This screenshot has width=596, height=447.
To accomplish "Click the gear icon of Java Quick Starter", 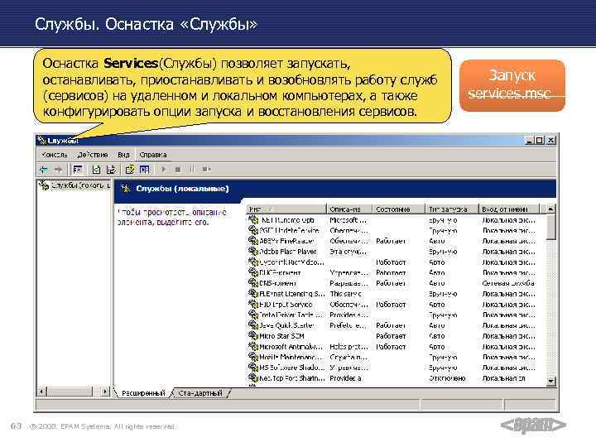I will [253, 325].
